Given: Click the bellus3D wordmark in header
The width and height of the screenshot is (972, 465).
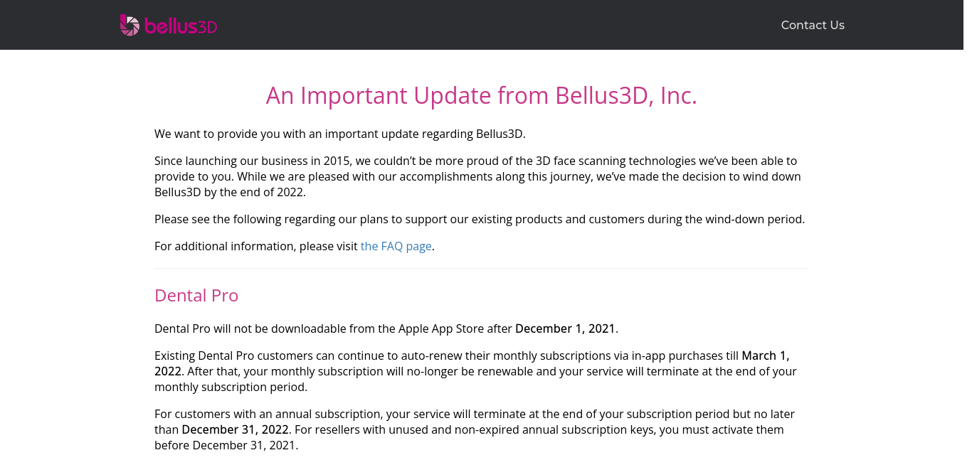Looking at the screenshot, I should pos(181,26).
